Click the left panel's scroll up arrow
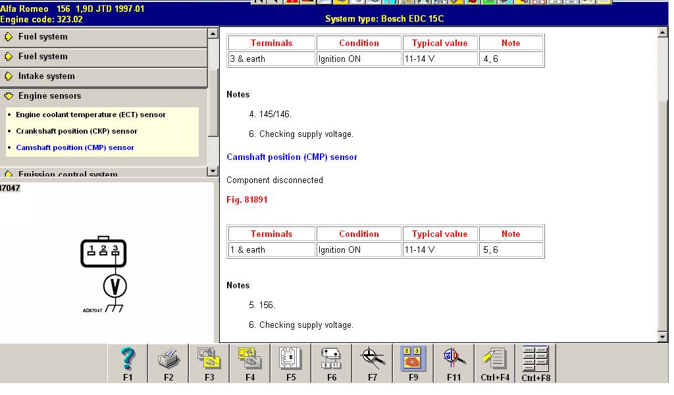The image size is (674, 395). pyautogui.click(x=213, y=34)
